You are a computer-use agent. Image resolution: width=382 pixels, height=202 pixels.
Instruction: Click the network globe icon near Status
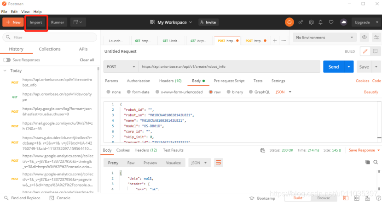262,150
